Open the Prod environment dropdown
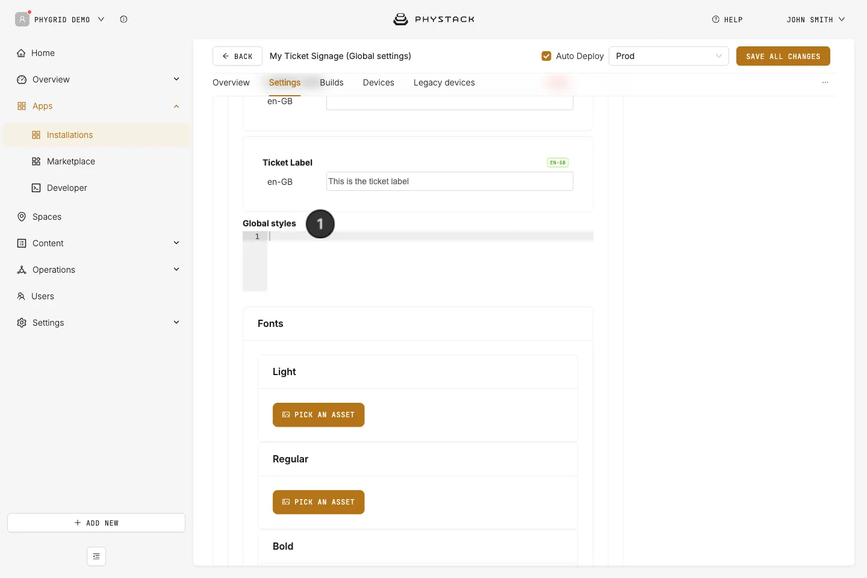Screen dimensions: 867x578 tap(669, 56)
